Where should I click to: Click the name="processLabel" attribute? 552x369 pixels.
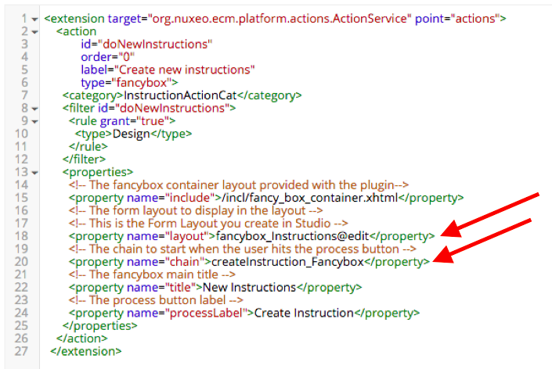tap(187, 313)
